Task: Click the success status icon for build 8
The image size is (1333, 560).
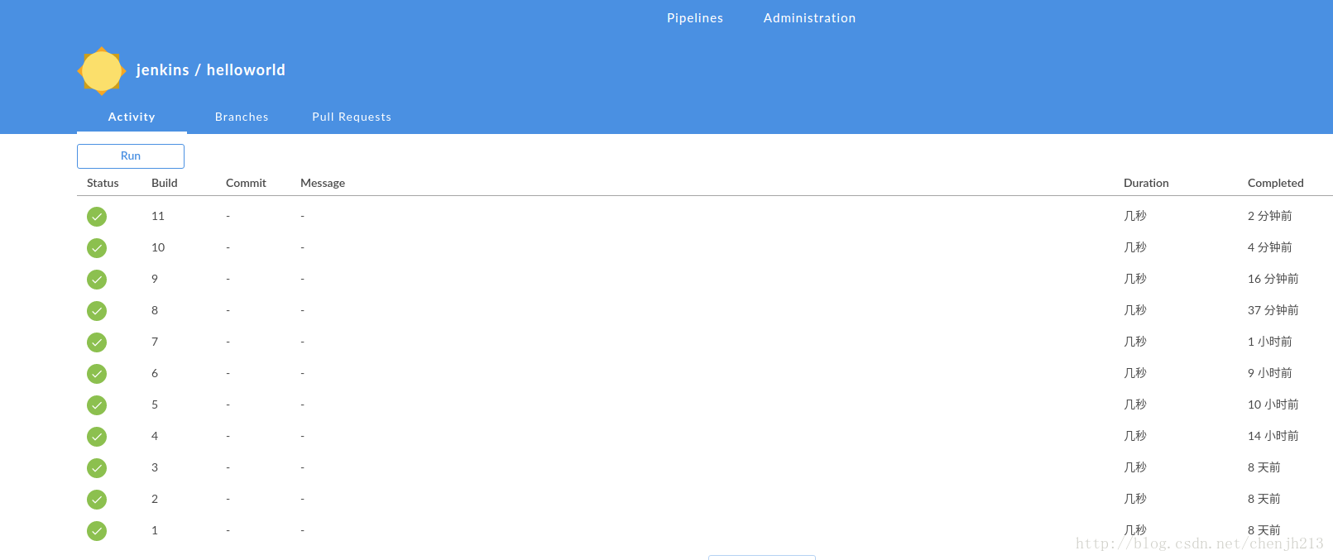Action: (97, 311)
